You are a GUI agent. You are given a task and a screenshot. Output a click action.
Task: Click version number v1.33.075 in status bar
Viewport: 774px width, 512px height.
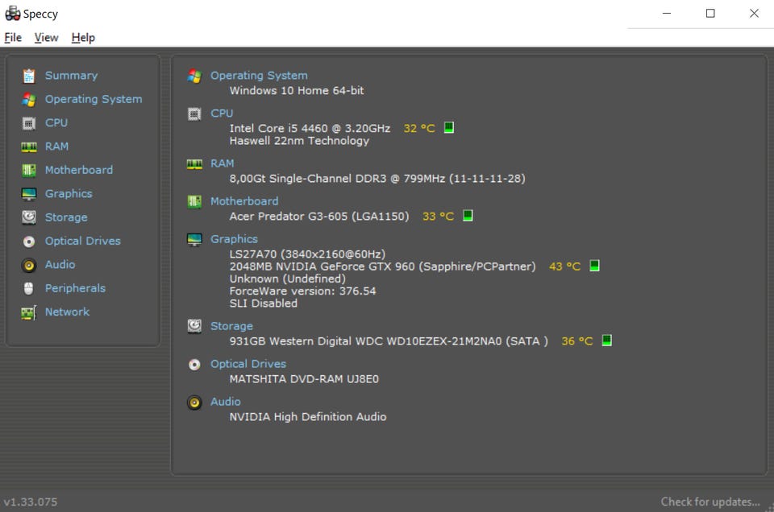tap(31, 502)
